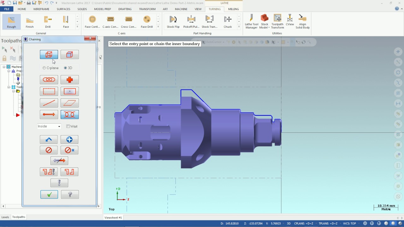This screenshot has width=404, height=227.
Task: Confirm chaining with the green checkmark
Action: coord(49,195)
